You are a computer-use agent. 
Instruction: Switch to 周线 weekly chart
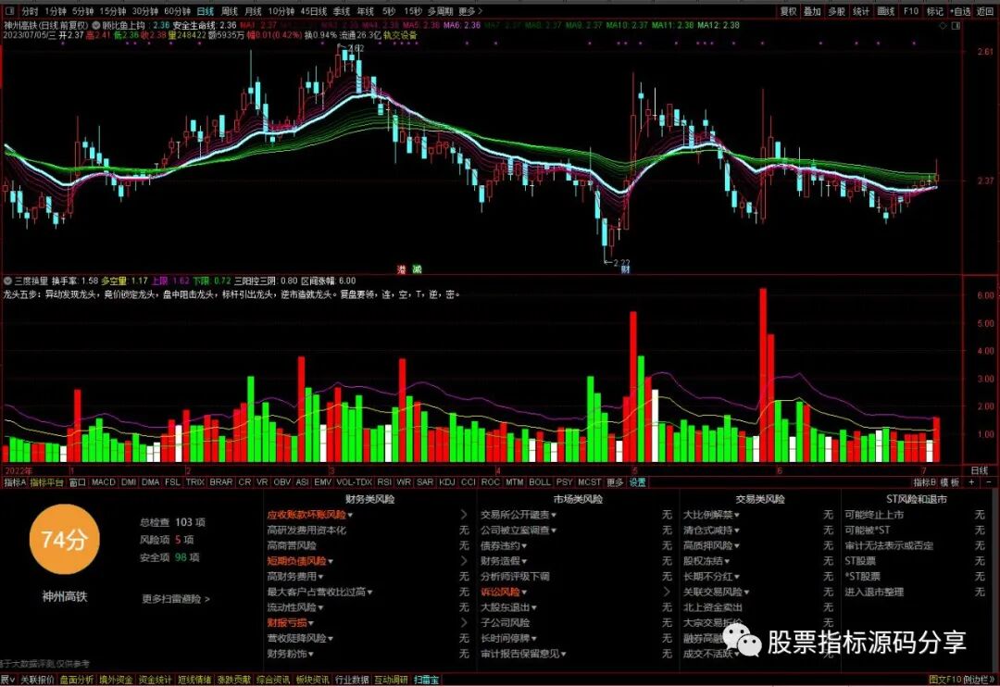click(229, 11)
